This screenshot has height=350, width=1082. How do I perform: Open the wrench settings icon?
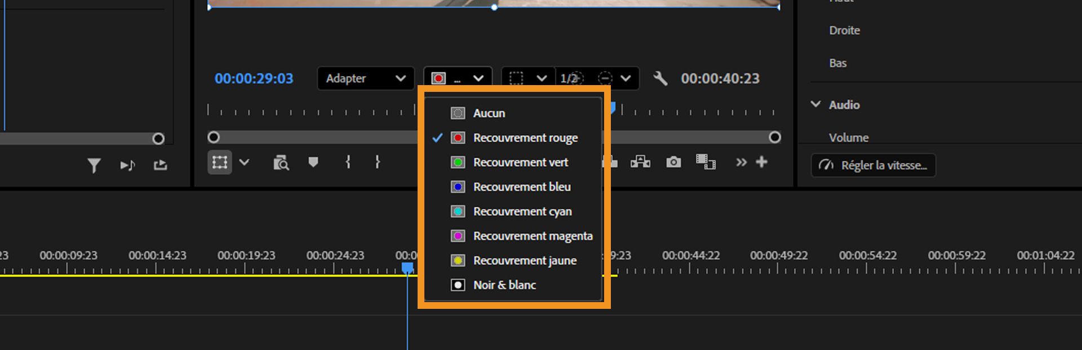click(x=660, y=78)
